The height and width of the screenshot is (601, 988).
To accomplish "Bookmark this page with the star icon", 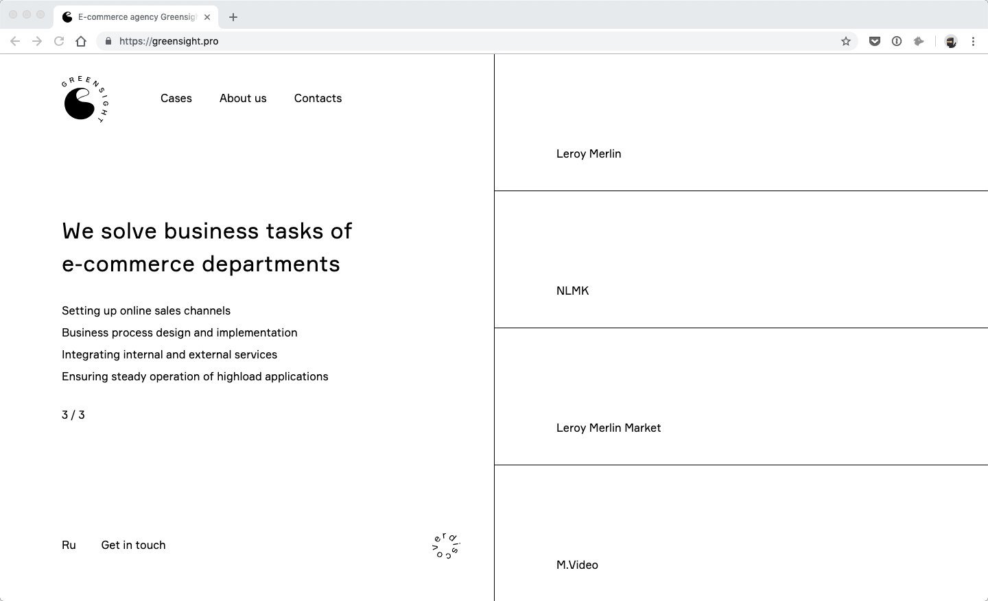I will (x=846, y=41).
